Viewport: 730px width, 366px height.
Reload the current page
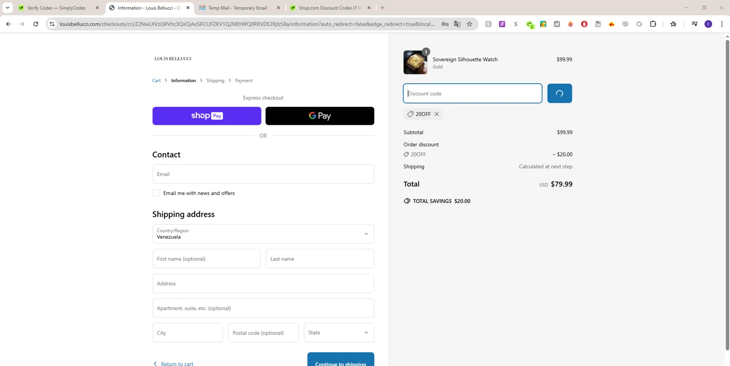tap(36, 24)
